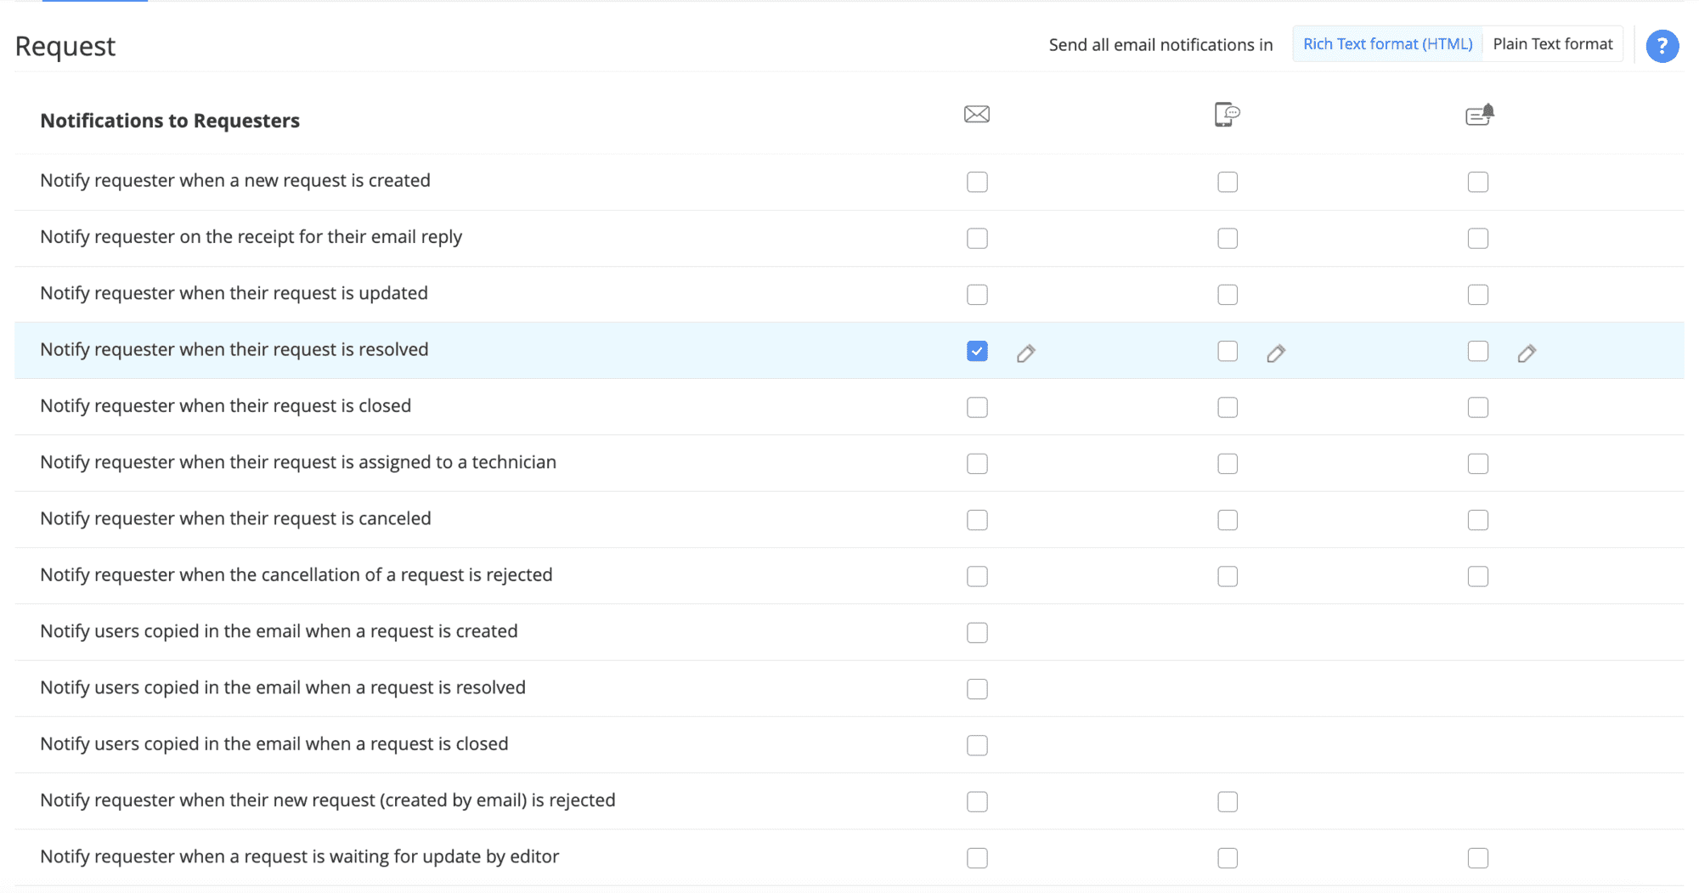The height and width of the screenshot is (893, 1699).
Task: Enable SMS notification when request is closed
Action: [x=1228, y=407]
